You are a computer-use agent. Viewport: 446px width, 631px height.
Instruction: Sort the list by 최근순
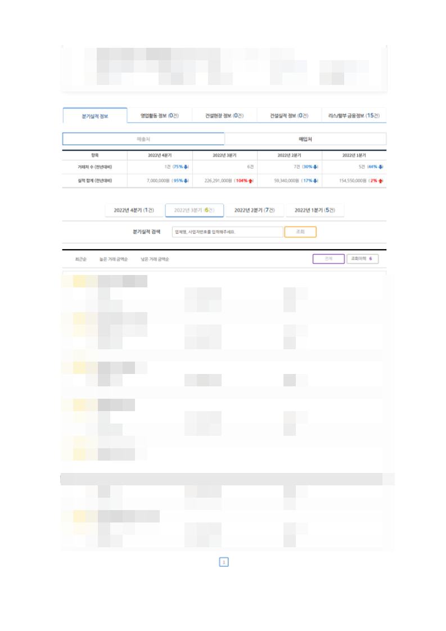81,259
